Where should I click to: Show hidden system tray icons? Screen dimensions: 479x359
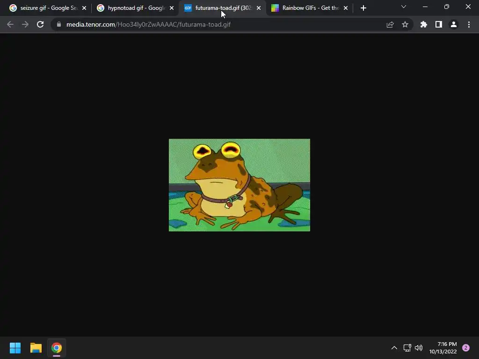(394, 348)
